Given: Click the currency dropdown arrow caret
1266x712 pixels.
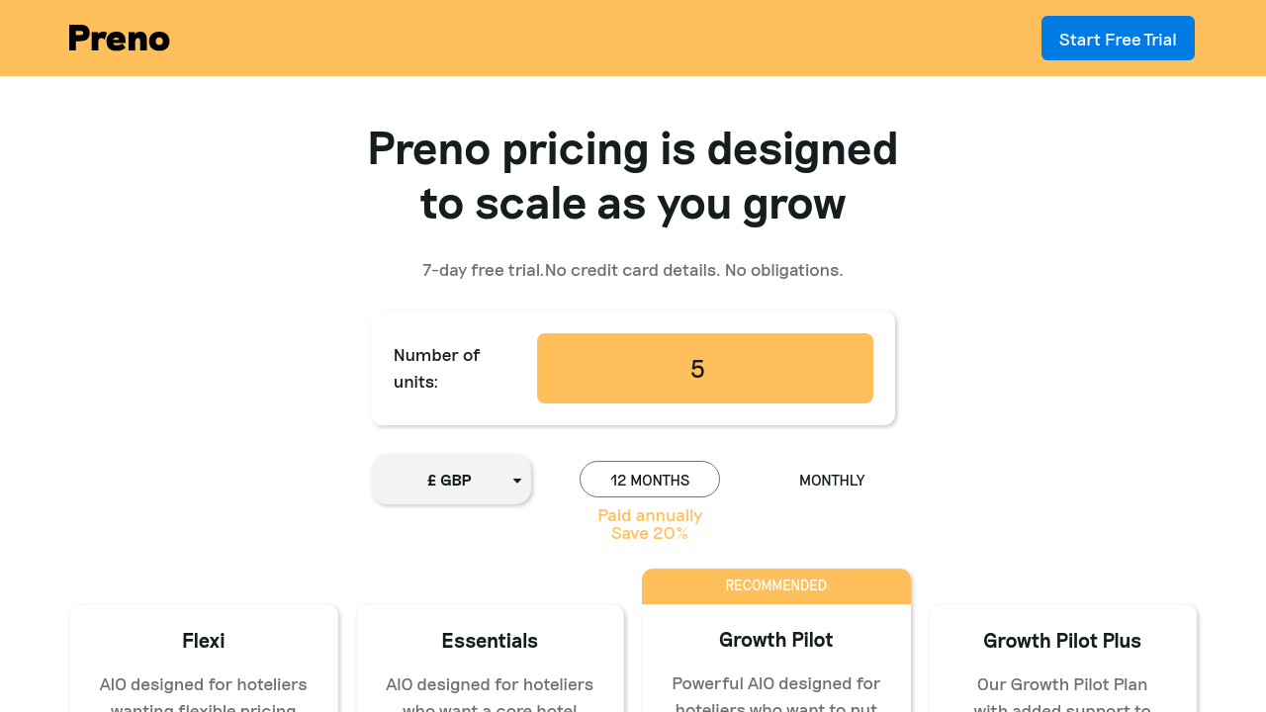Looking at the screenshot, I should tap(516, 481).
